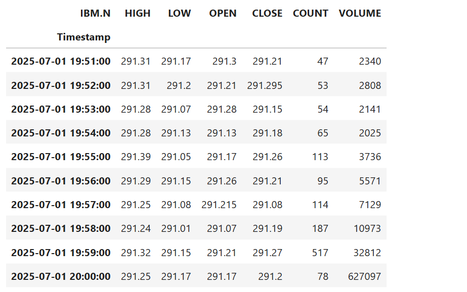The width and height of the screenshot is (467, 292).
Task: Select the CLOSE column header
Action: point(267,13)
